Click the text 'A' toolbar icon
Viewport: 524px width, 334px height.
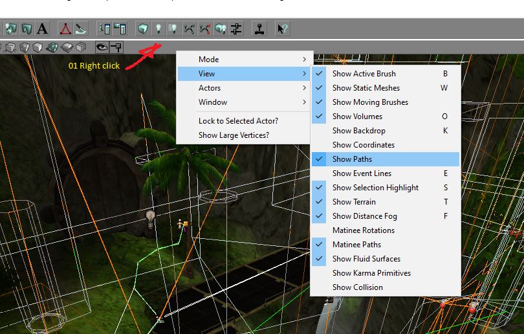point(42,28)
